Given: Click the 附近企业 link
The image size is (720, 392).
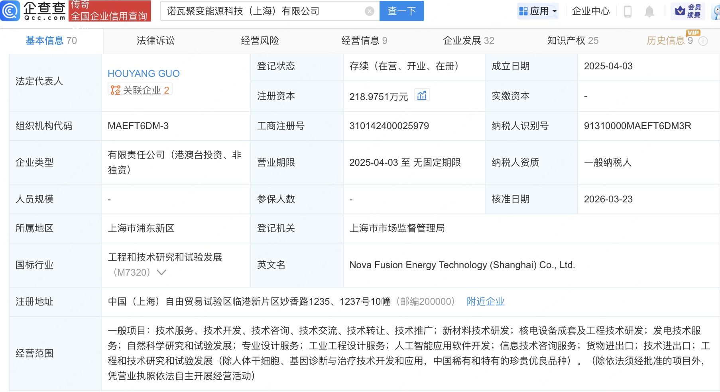Looking at the screenshot, I should (485, 302).
